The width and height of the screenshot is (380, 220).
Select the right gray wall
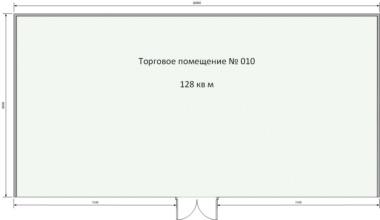[378, 105]
